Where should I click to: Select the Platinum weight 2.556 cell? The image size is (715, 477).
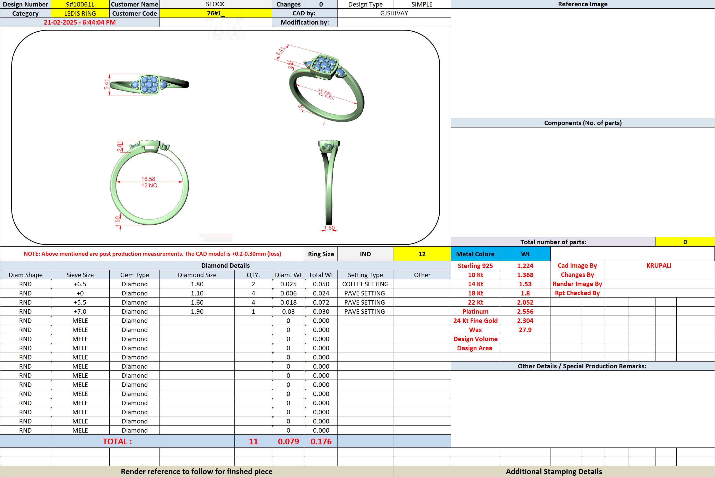click(x=525, y=311)
